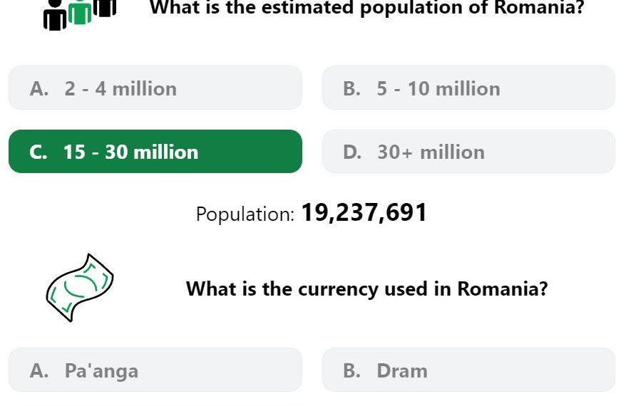Click the rightmost black person figure
The width and height of the screenshot is (626, 406).
pos(105,8)
